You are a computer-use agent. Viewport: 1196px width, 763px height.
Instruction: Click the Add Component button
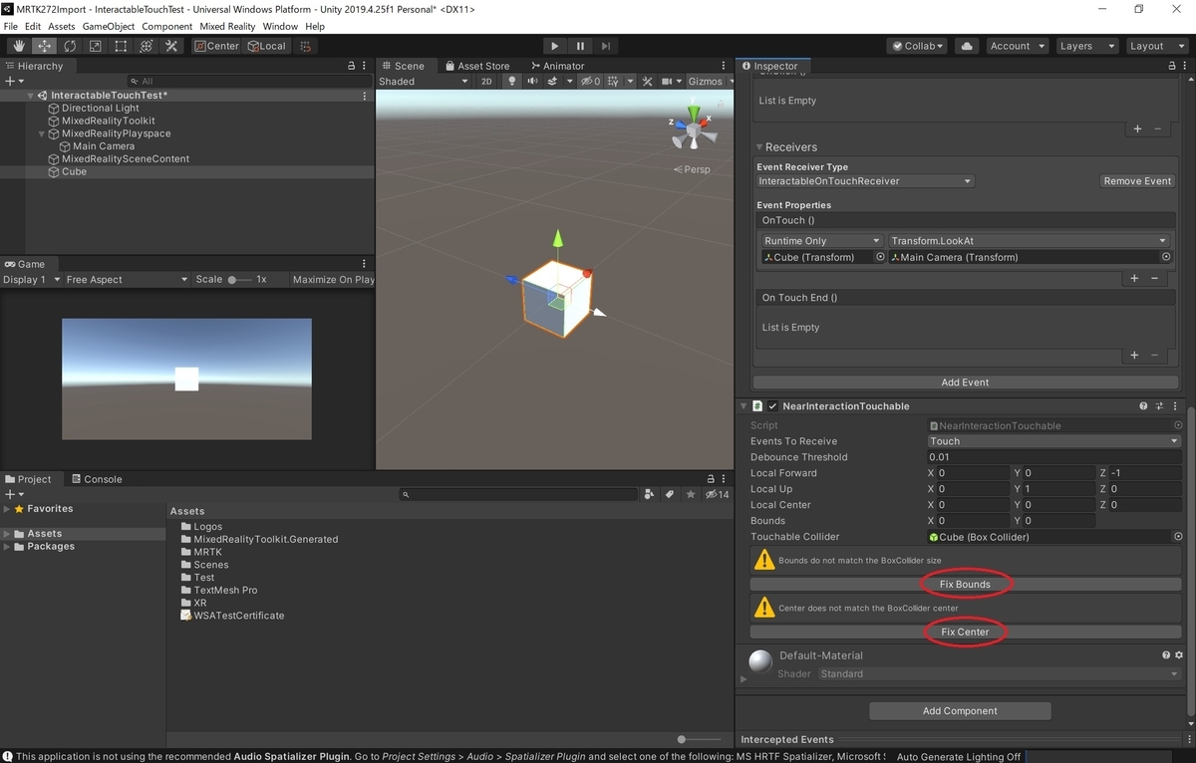click(x=960, y=711)
